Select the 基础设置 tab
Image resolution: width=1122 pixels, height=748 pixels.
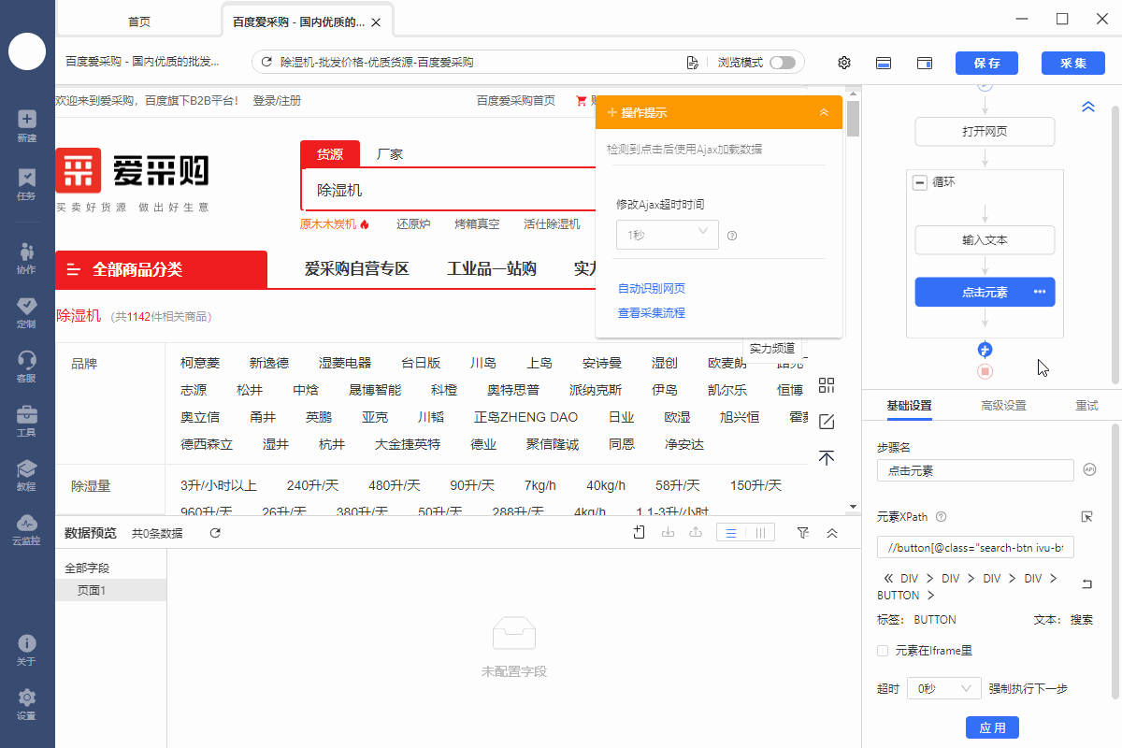(x=909, y=406)
